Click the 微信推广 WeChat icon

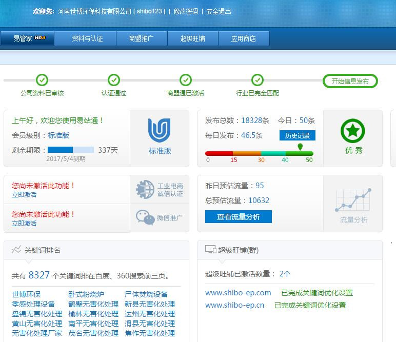145,217
